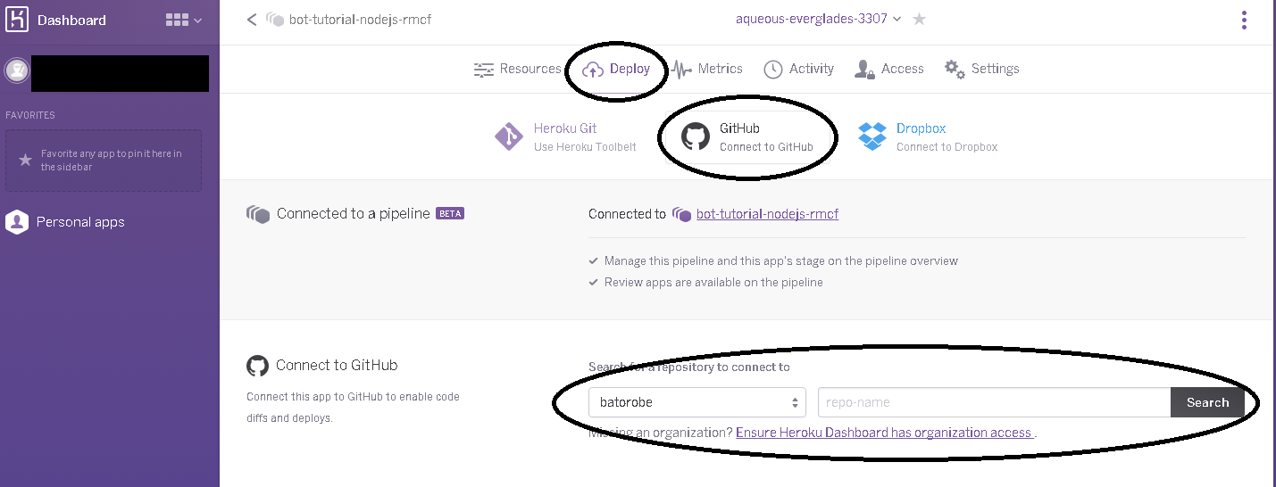Viewport: 1276px width, 487px height.
Task: Click the user avatar in sidebar
Action: [16, 70]
